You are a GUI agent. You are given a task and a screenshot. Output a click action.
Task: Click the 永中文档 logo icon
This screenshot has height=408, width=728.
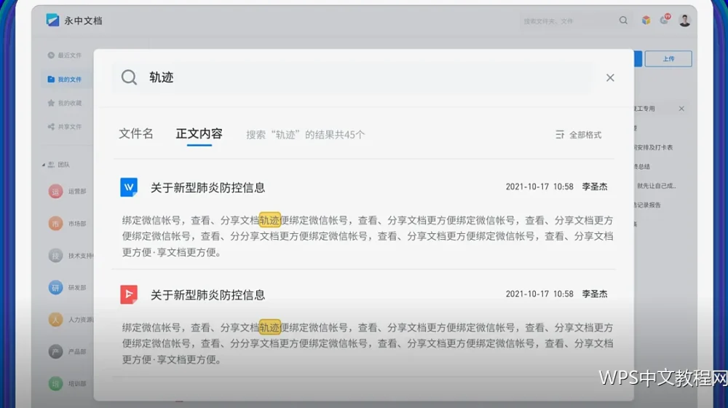coord(52,20)
